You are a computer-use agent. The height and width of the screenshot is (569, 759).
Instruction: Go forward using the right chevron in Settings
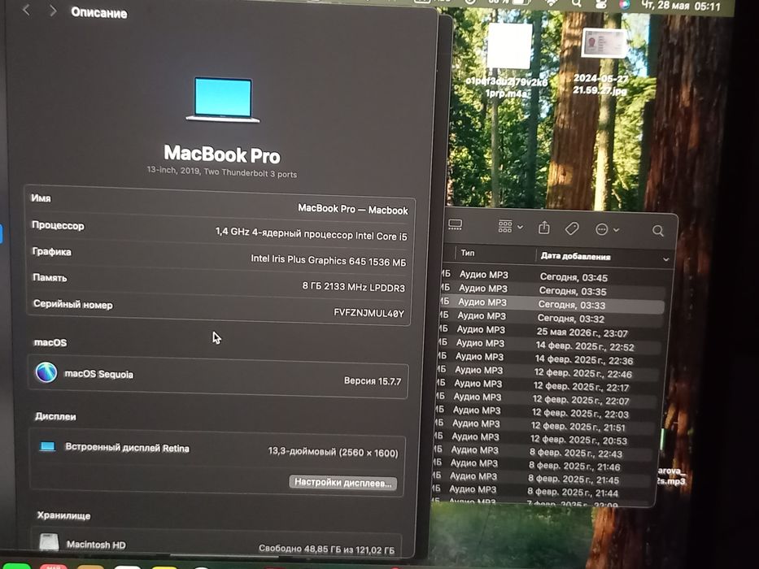click(x=52, y=10)
